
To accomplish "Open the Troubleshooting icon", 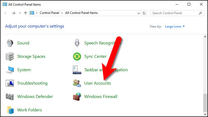I will (10, 83).
